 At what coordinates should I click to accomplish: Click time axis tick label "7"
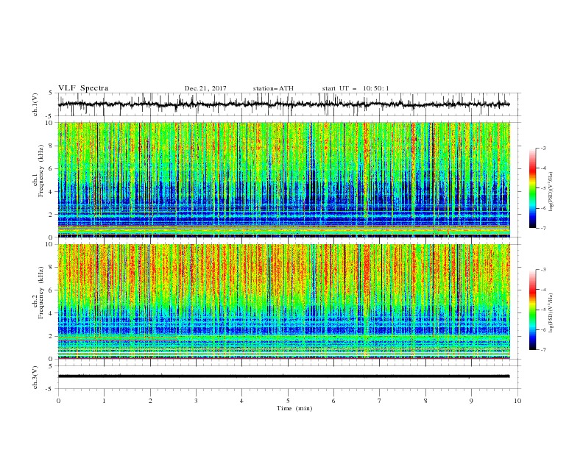click(x=380, y=401)
